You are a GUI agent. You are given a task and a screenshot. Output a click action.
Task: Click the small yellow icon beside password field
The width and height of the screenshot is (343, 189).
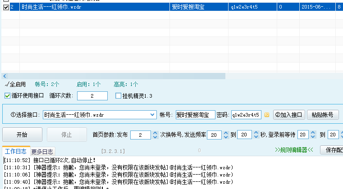click(267, 115)
